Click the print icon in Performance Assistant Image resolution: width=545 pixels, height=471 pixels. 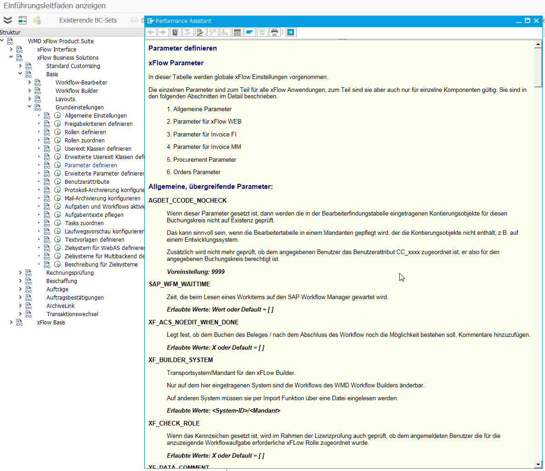point(274,32)
